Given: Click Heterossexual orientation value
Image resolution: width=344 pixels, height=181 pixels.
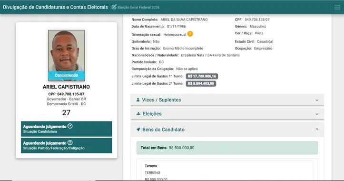Looking at the screenshot, I should pyautogui.click(x=175, y=35).
